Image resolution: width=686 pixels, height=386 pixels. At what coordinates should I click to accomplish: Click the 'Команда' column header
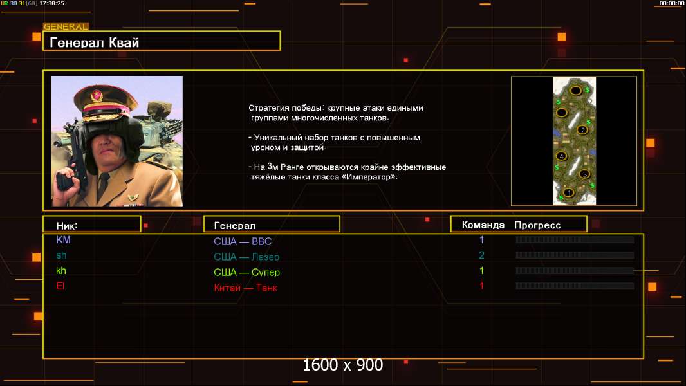483,225
